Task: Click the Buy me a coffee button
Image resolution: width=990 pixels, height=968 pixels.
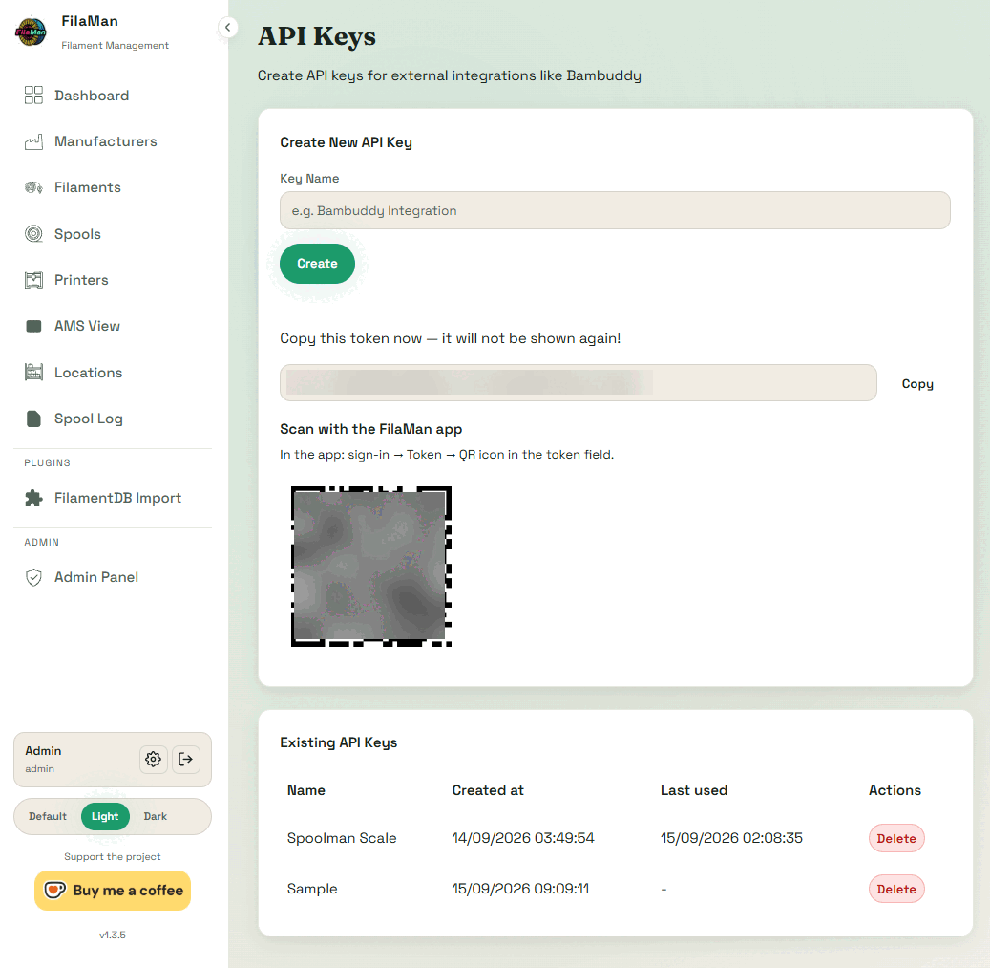Action: tap(113, 891)
